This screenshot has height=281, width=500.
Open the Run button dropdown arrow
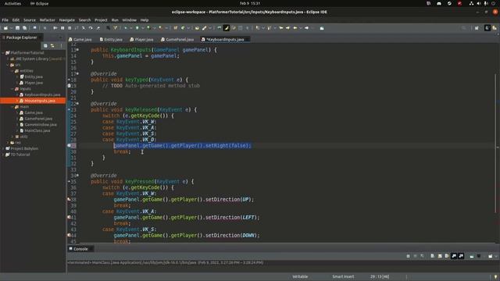(142, 28)
